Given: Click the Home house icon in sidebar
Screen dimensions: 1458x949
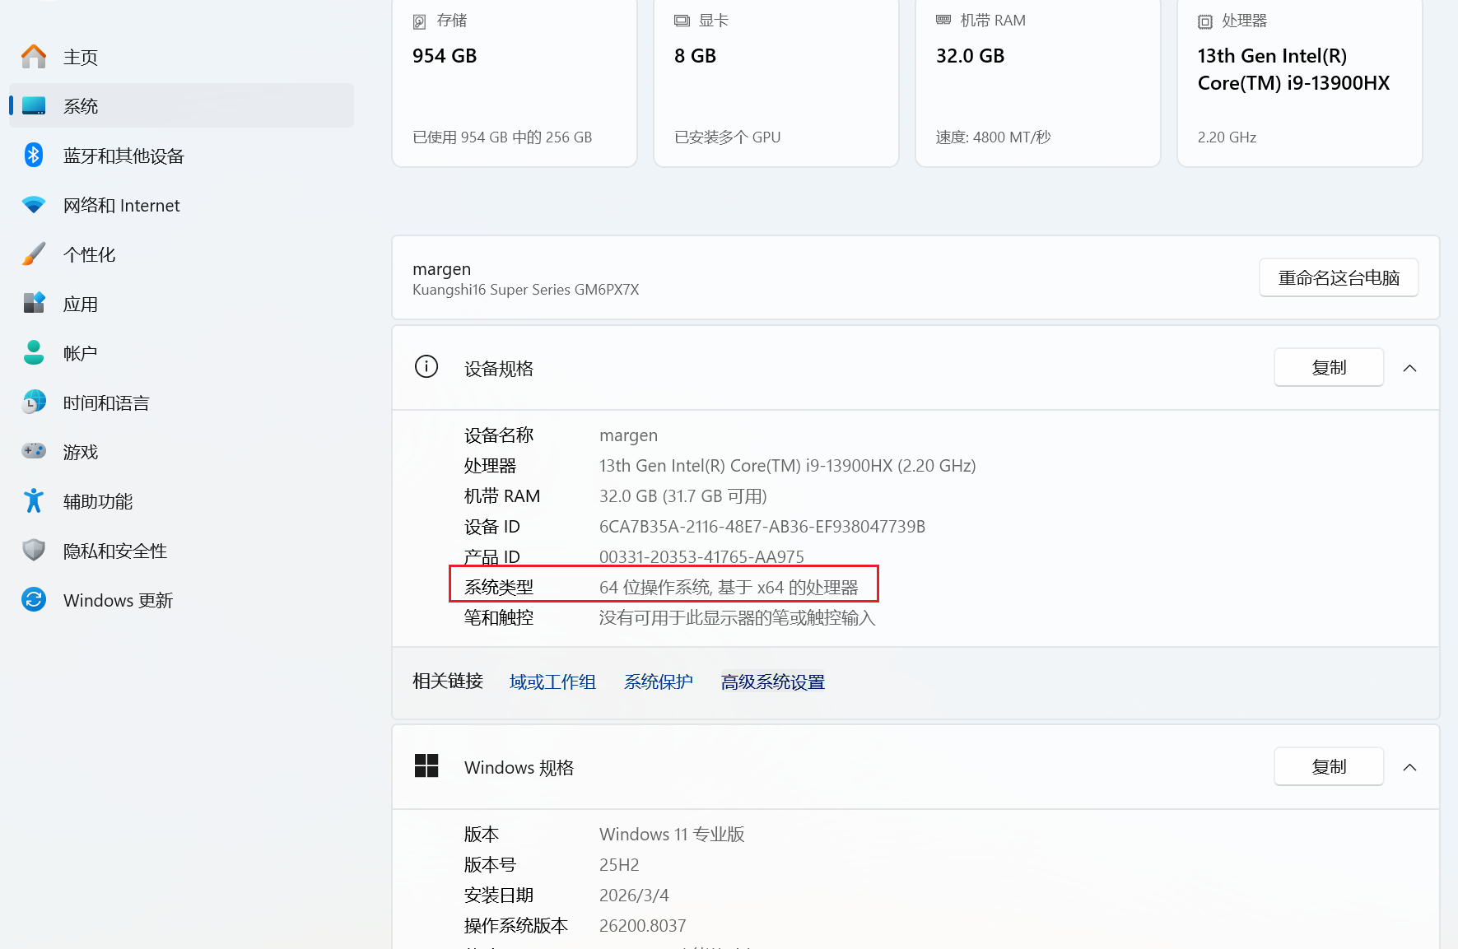Looking at the screenshot, I should tap(34, 56).
